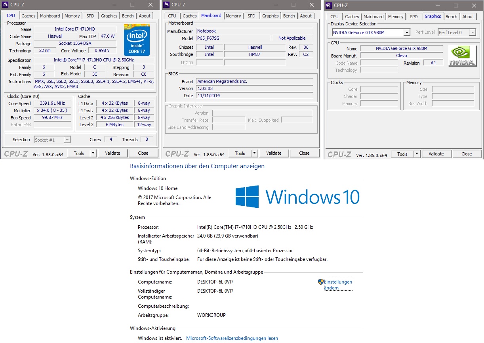The width and height of the screenshot is (484, 343).
Task: Click the Windows 10 logo
Action: [x=297, y=197]
